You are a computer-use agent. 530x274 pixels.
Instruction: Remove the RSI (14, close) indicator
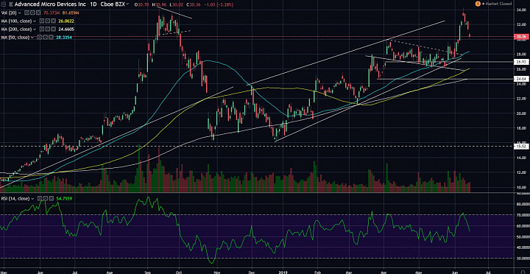coord(52,198)
